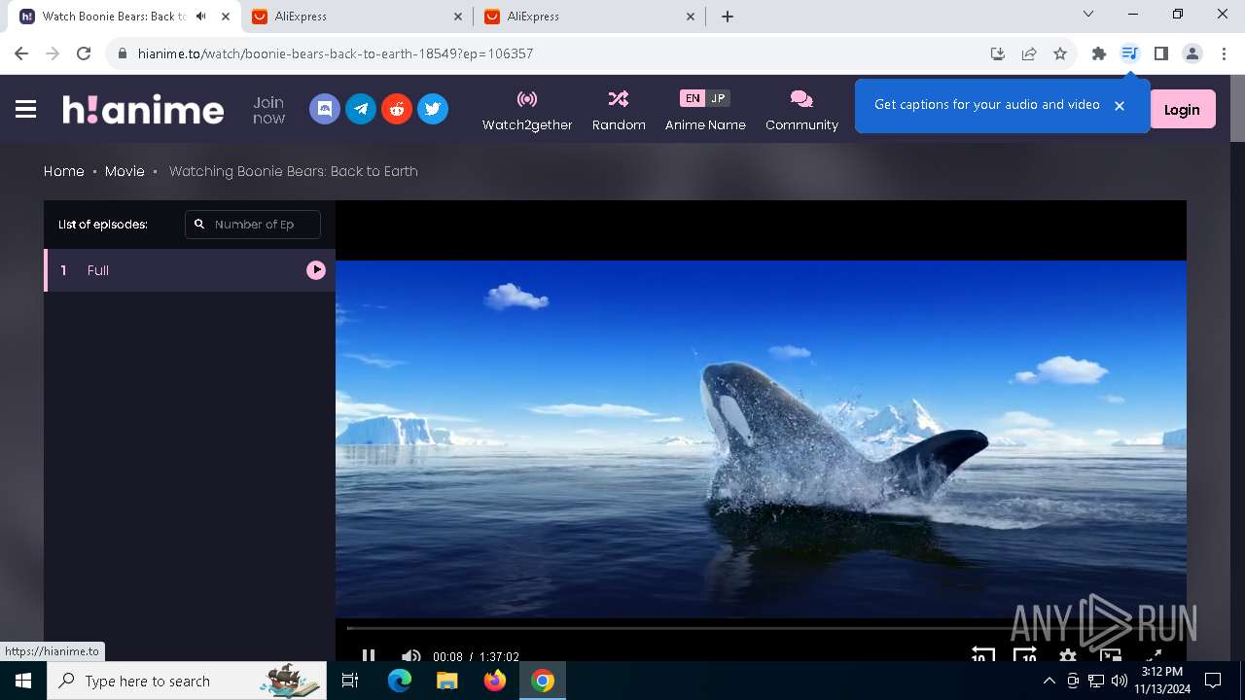Open Chrome extensions menu
Image resolution: width=1245 pixels, height=700 pixels.
coord(1099,53)
